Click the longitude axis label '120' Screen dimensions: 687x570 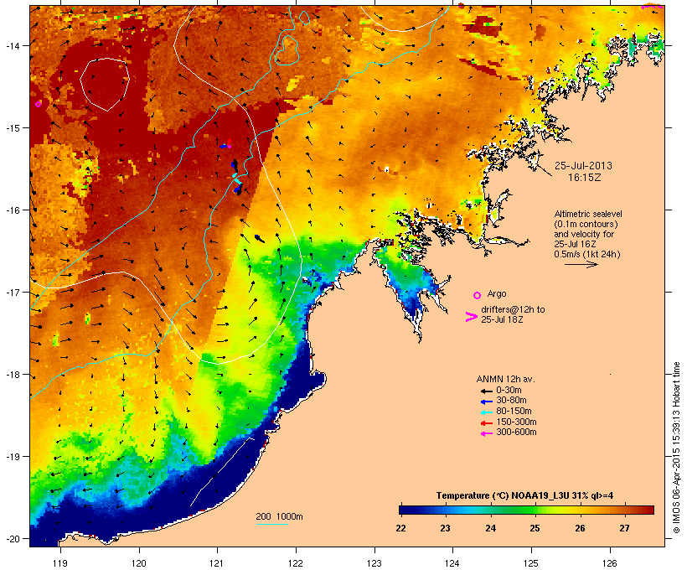[x=139, y=563]
